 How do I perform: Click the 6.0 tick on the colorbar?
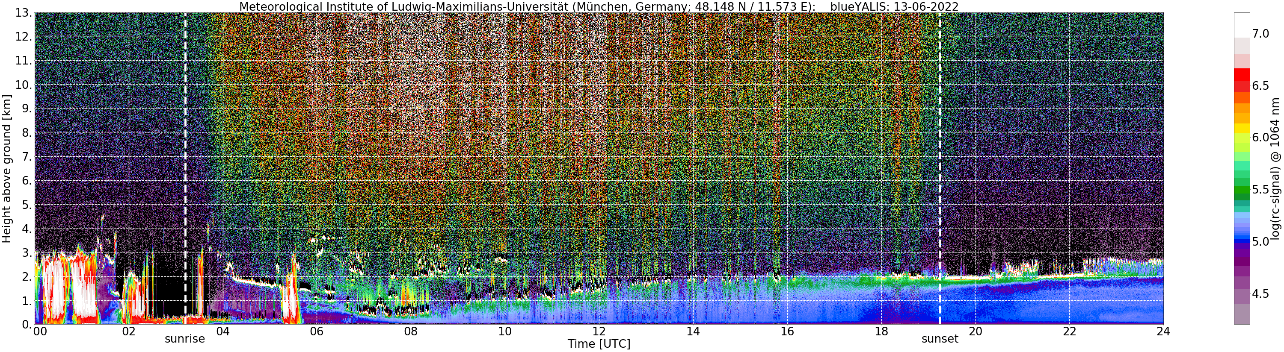(1260, 138)
